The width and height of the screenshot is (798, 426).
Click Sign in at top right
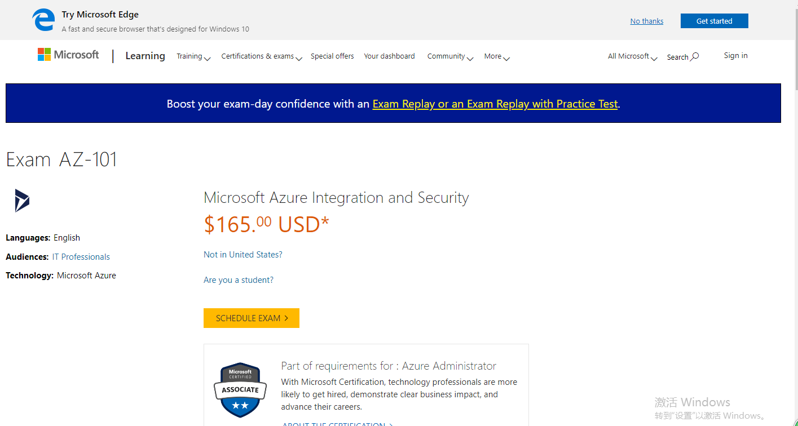[735, 55]
